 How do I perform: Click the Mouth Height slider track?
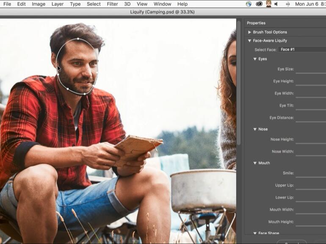click(311, 226)
